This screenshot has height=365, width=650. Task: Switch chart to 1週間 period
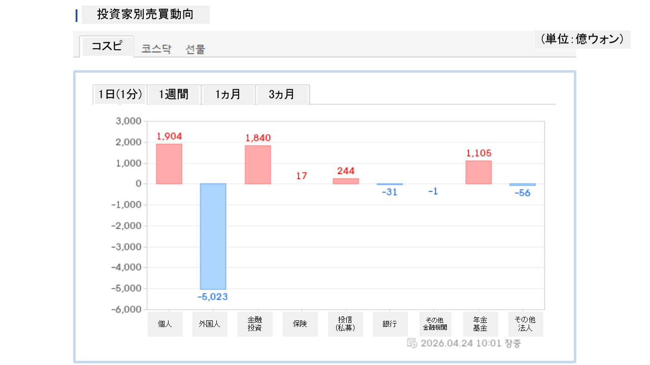(x=174, y=94)
